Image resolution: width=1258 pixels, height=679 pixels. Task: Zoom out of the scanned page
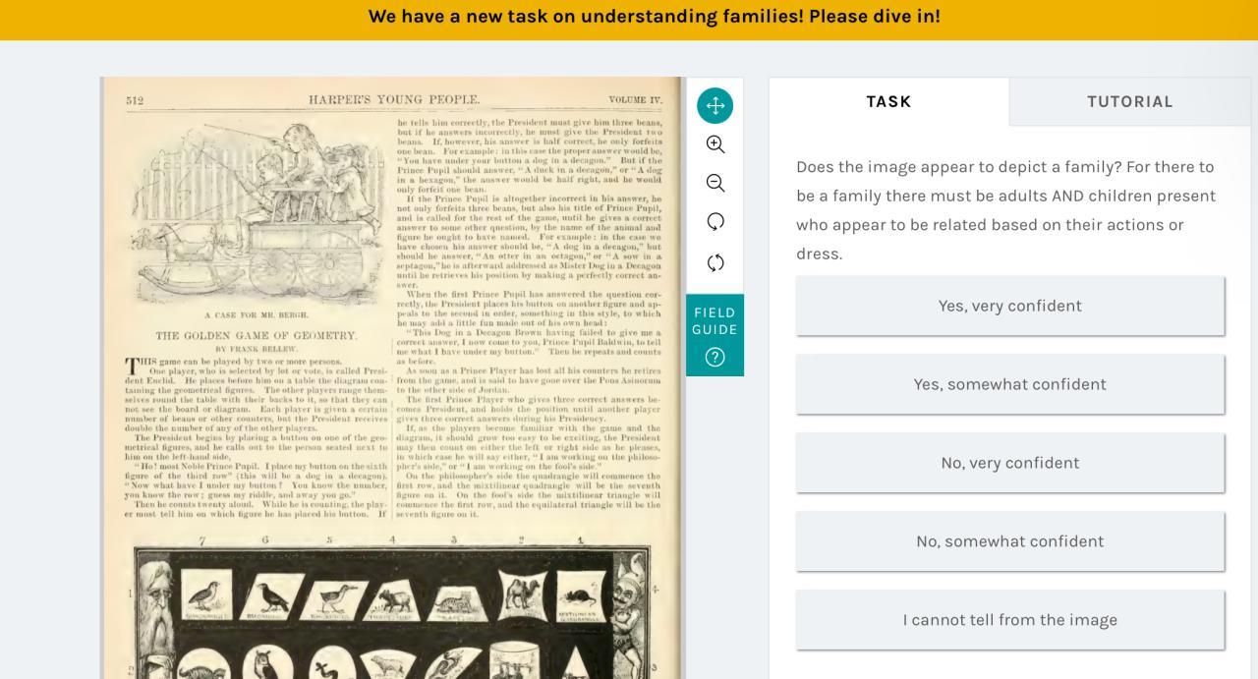coord(715,184)
